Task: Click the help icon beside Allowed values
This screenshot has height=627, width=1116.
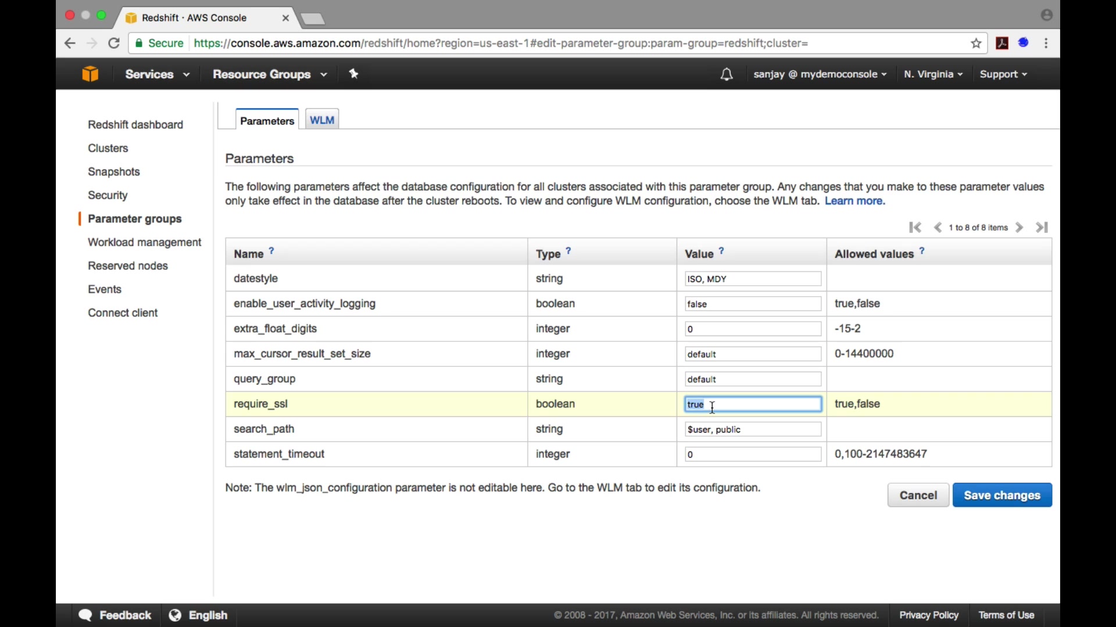Action: [x=922, y=251]
